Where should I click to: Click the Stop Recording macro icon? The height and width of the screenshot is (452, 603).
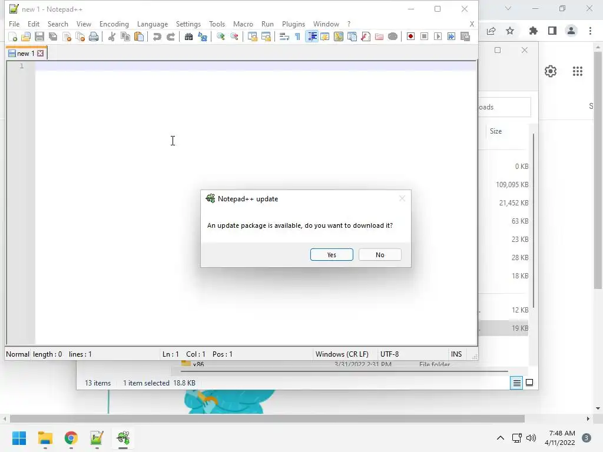coord(424,36)
